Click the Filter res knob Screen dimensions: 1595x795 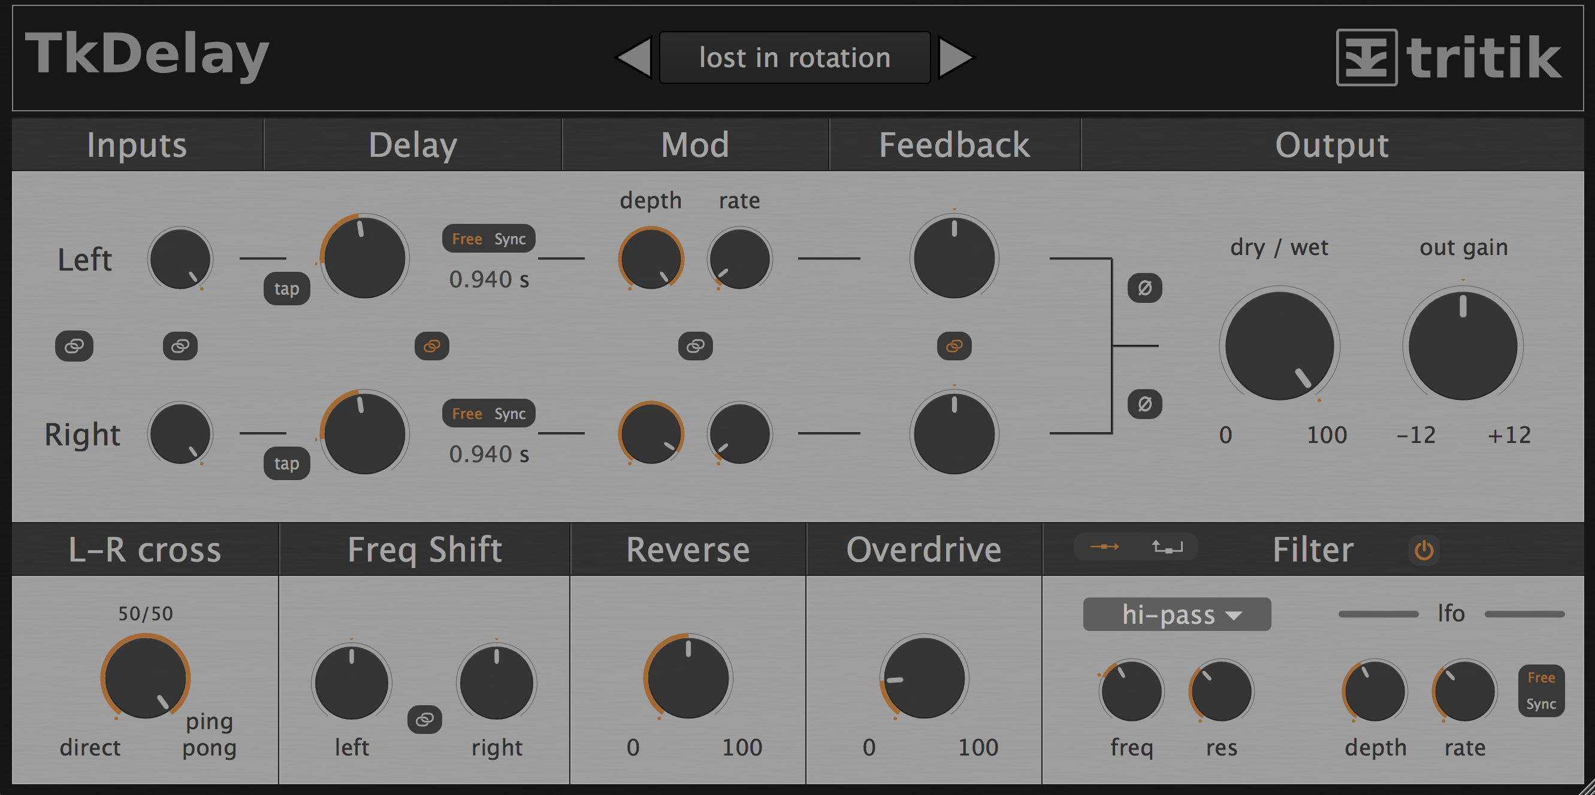[x=1222, y=691]
